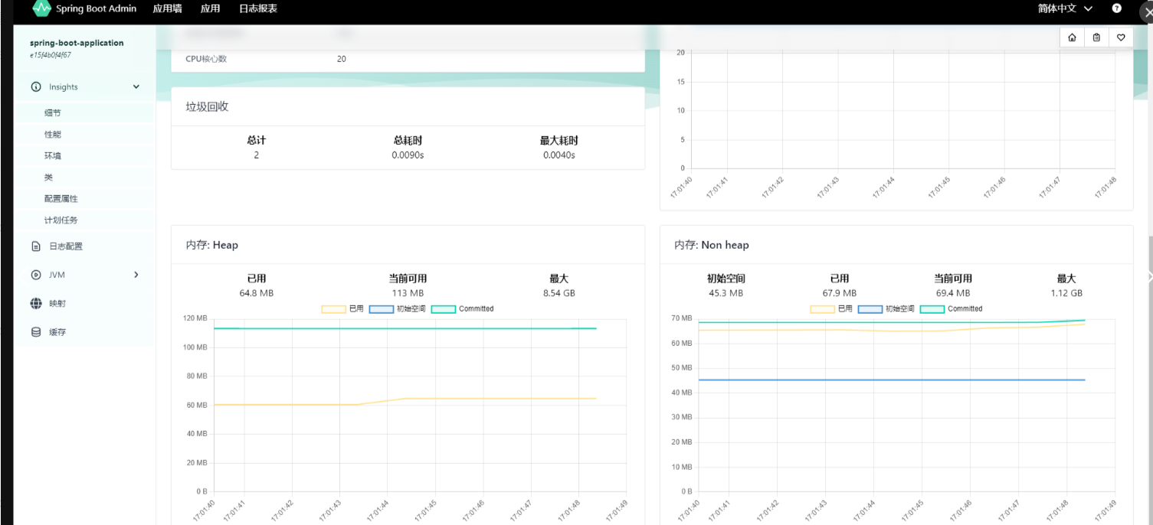Click the spring-boot-application instance name

click(x=77, y=43)
